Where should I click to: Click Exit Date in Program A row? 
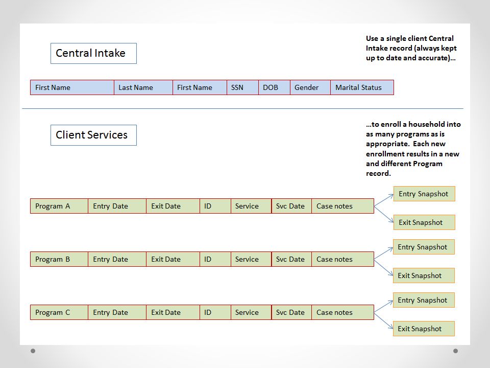173,206
